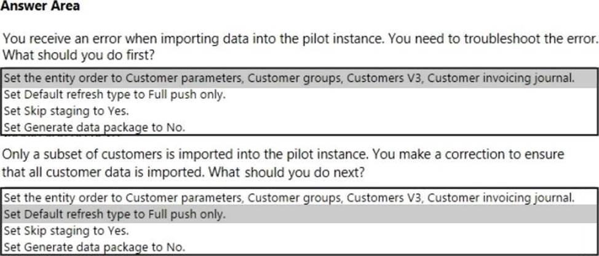
Task: Select Generate data package No in second list
Action: click(x=94, y=247)
